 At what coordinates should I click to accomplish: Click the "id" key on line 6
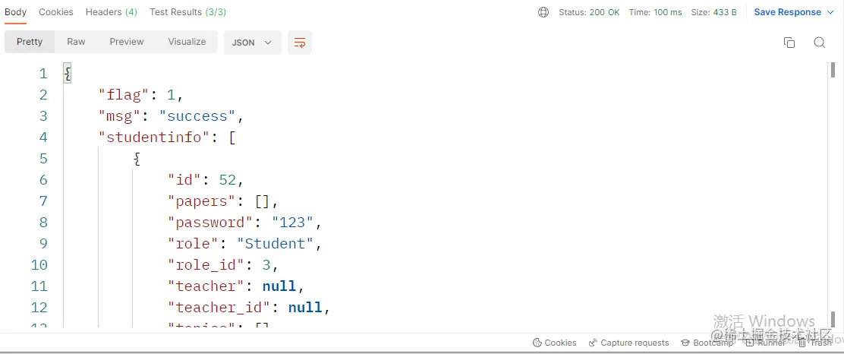184,179
